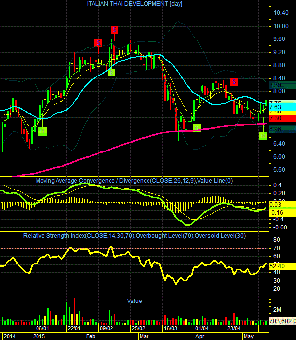
Task: Select the Apr month label
Action: coord(200,336)
